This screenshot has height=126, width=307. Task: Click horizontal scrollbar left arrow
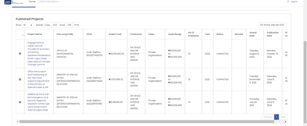[18, 122]
